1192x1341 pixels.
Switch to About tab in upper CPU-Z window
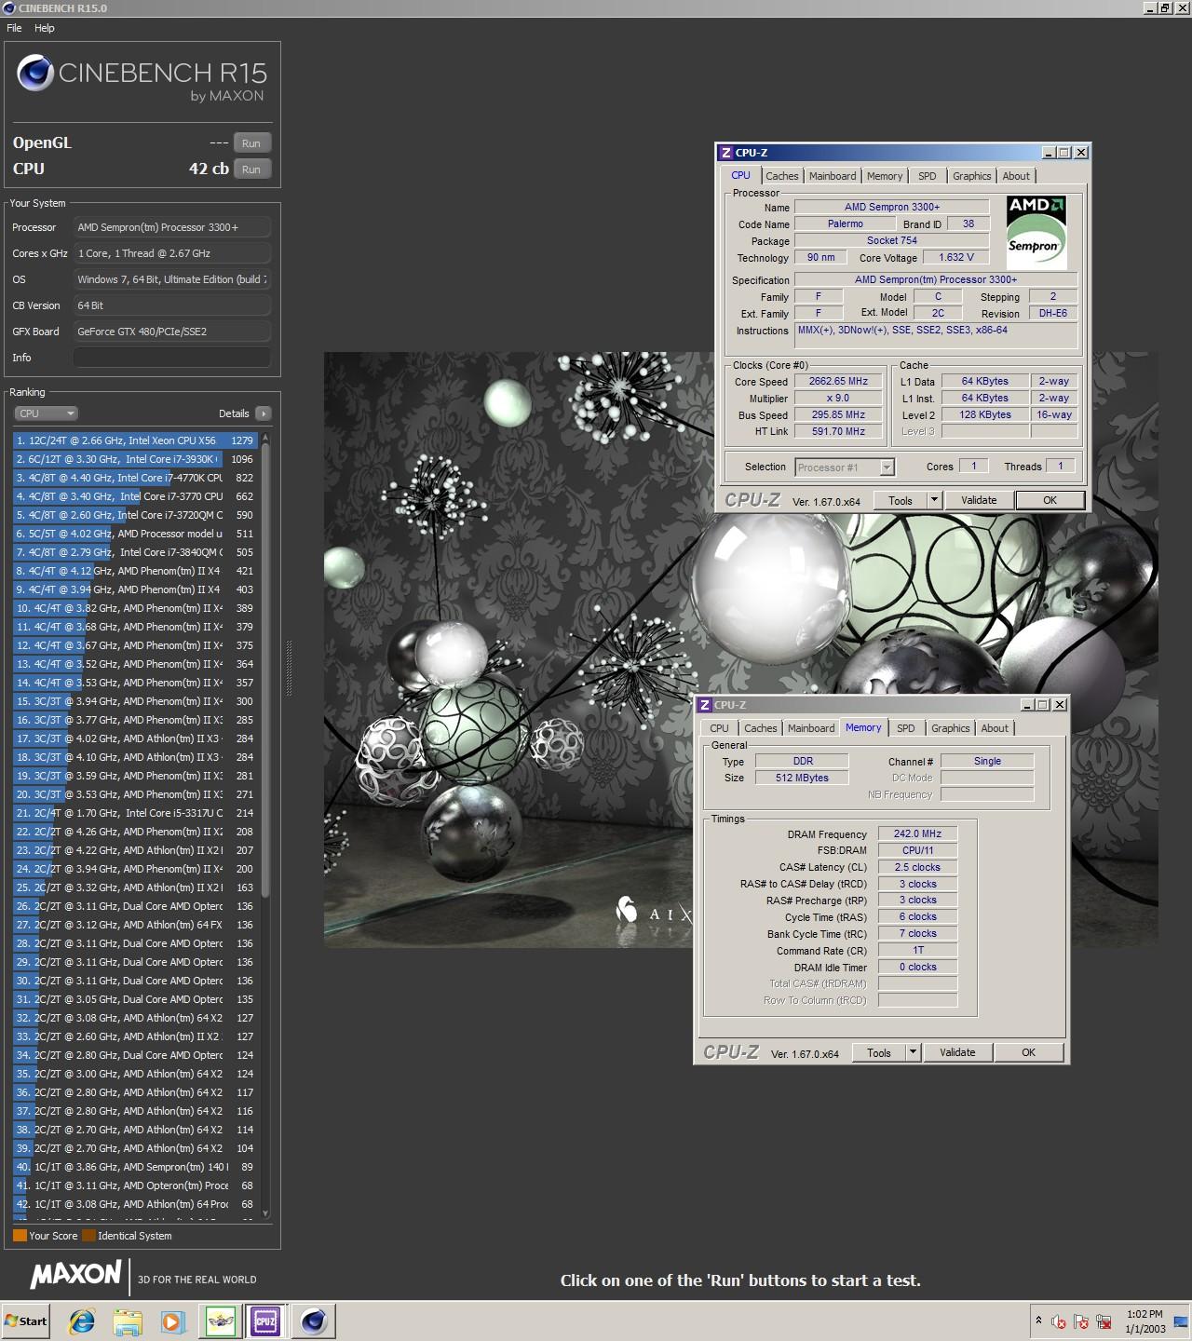click(x=1016, y=176)
